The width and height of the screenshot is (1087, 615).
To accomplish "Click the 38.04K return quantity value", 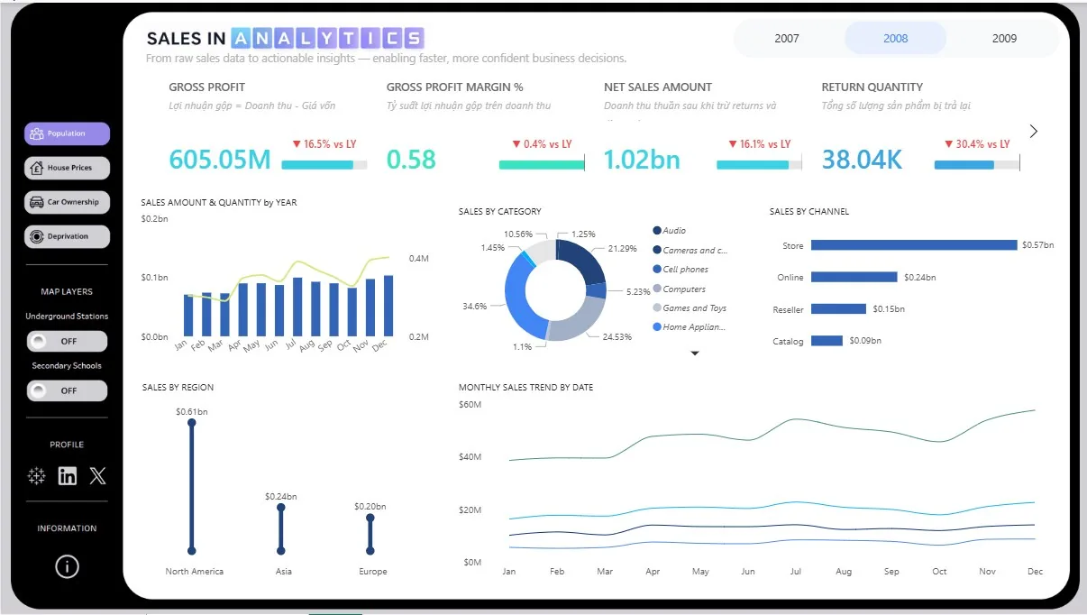I will pyautogui.click(x=862, y=160).
